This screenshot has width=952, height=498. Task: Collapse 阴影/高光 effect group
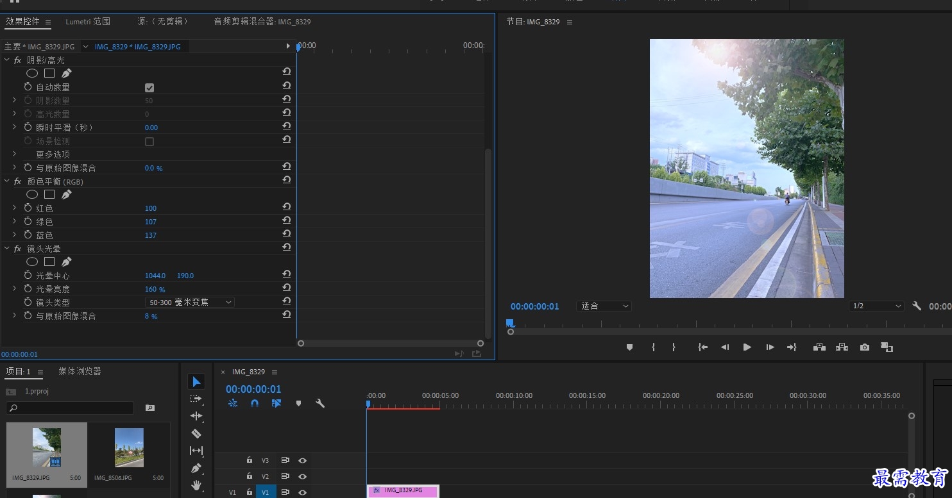tap(7, 60)
